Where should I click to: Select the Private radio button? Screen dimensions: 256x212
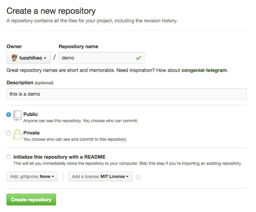click(9, 133)
